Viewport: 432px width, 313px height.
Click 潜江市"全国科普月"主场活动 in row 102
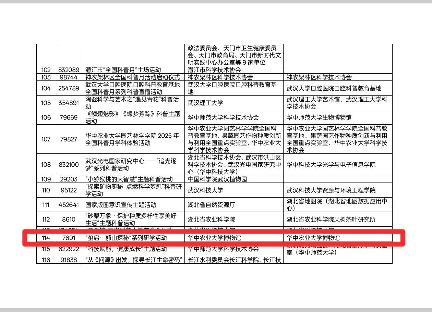[x=123, y=70]
